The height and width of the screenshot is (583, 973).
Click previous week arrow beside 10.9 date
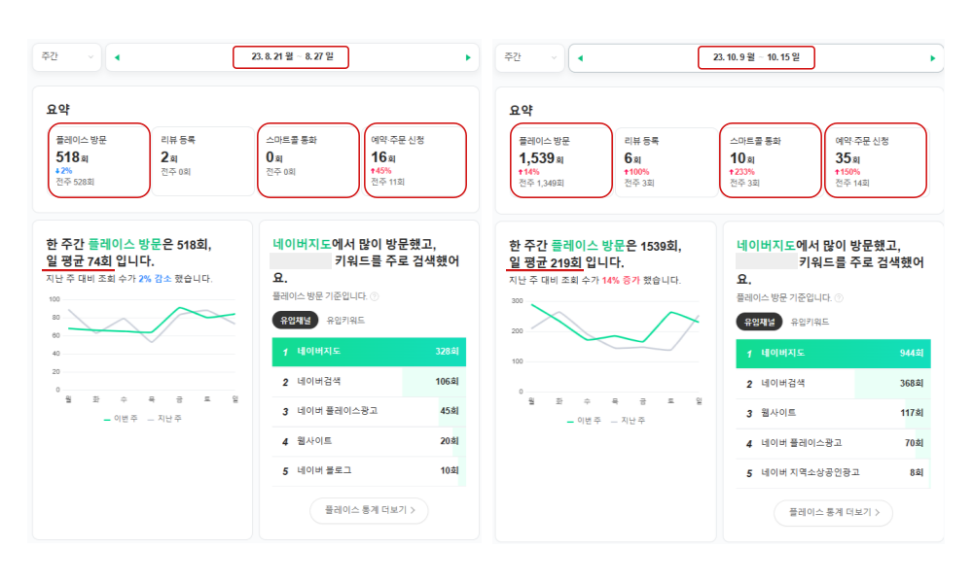(581, 57)
